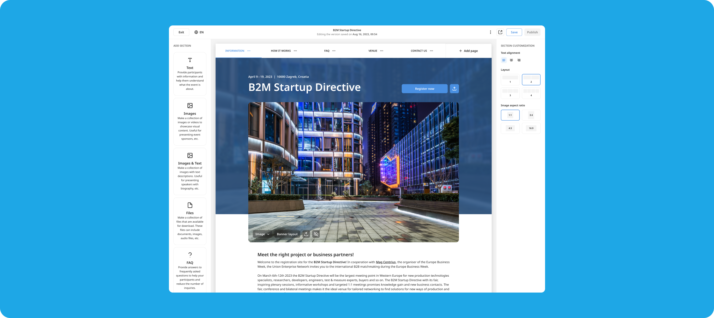The image size is (714, 318).
Task: Open options menu for Contact Us tab
Action: 432,51
